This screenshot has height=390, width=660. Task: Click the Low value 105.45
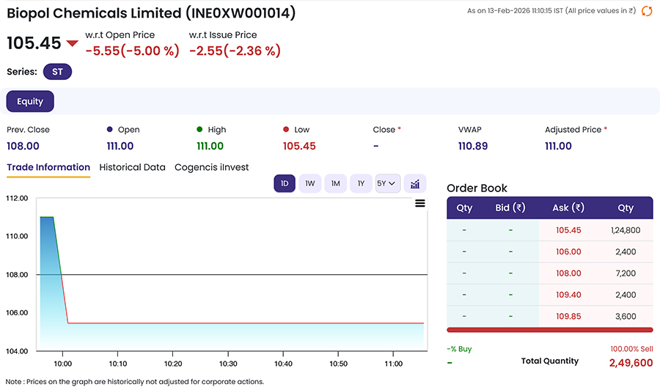[299, 146]
